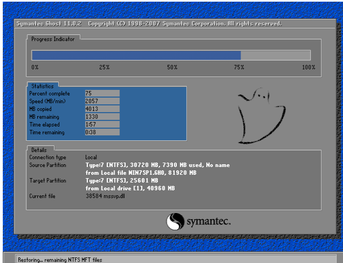This screenshot has width=343, height=263.
Task: Click the Progress Indicator group label
Action: tap(53, 39)
